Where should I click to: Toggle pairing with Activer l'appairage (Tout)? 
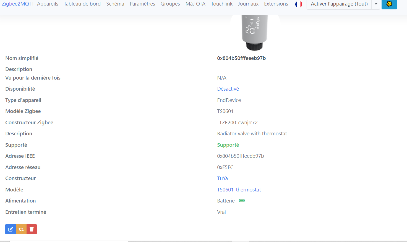(x=339, y=4)
